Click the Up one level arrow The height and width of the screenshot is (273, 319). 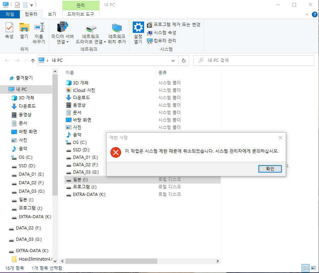33,60
